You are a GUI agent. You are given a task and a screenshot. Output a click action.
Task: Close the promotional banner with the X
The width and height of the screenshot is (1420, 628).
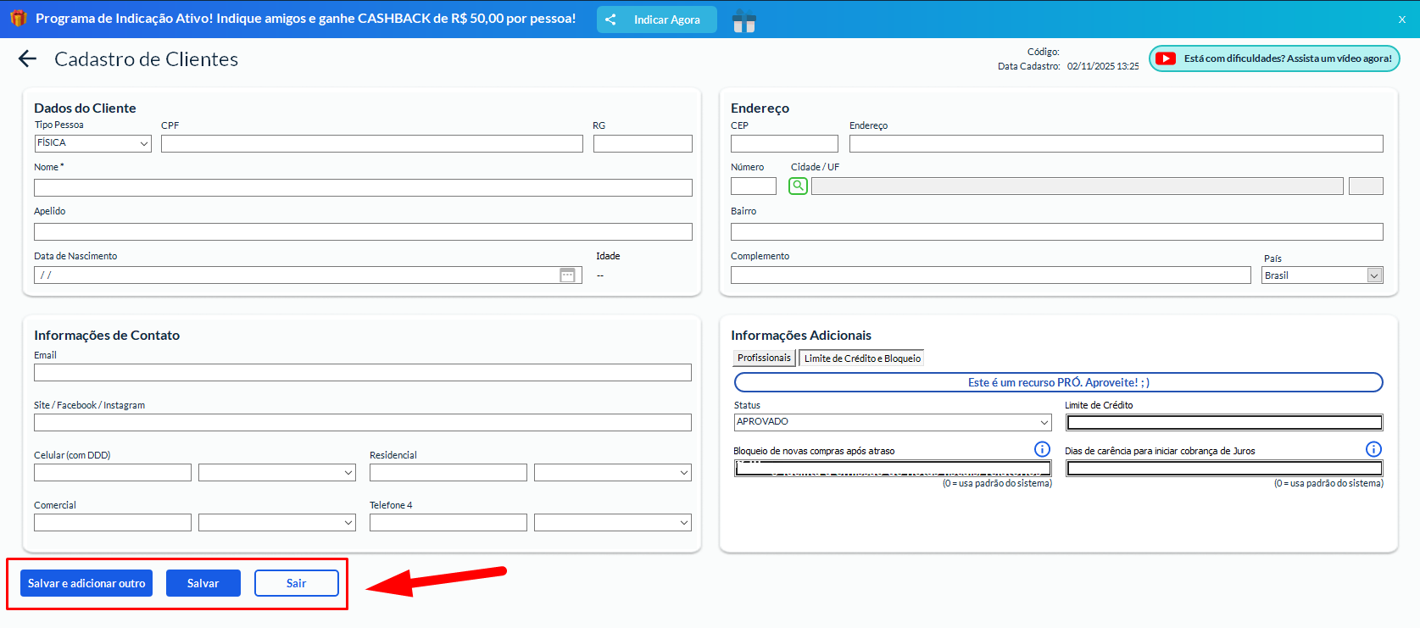point(1401,19)
